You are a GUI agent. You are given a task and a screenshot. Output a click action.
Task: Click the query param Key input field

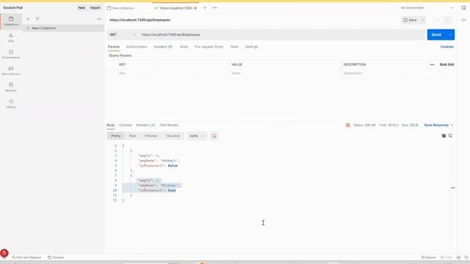[x=172, y=73]
